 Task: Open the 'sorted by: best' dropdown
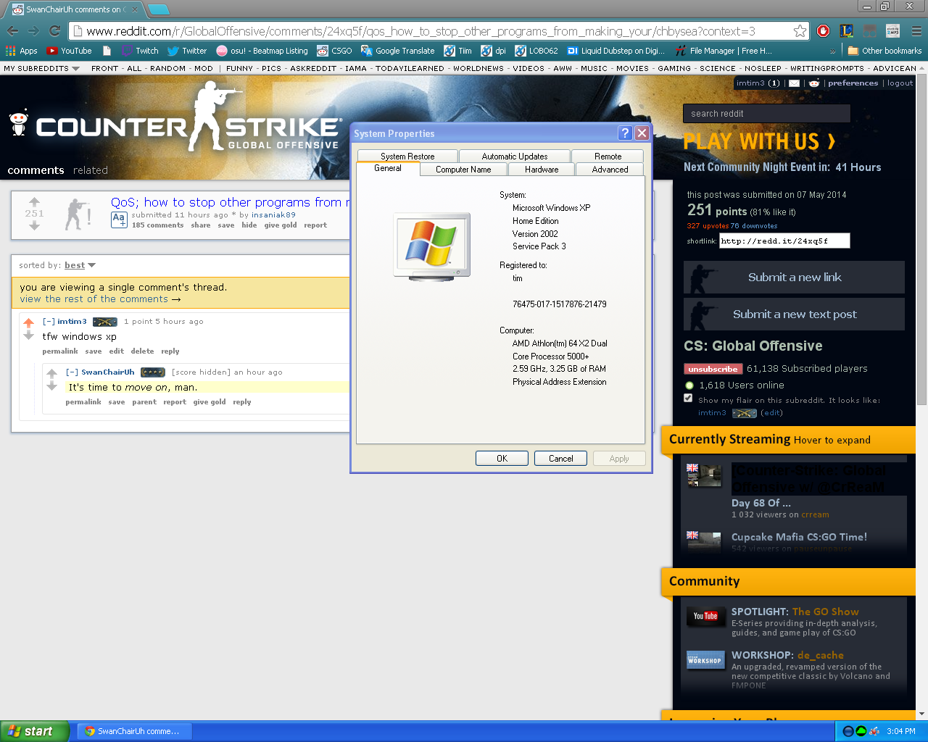pos(80,265)
